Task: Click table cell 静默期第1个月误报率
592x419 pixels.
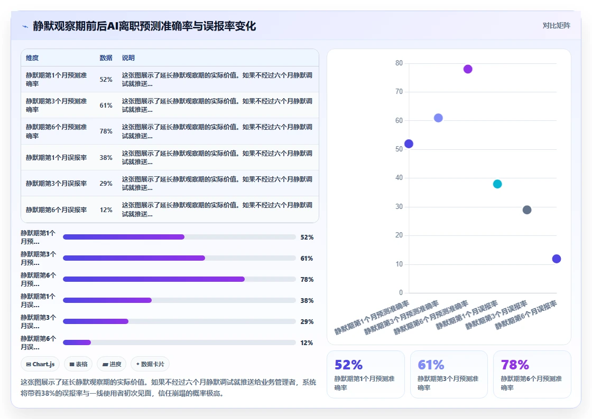Action: [56, 157]
